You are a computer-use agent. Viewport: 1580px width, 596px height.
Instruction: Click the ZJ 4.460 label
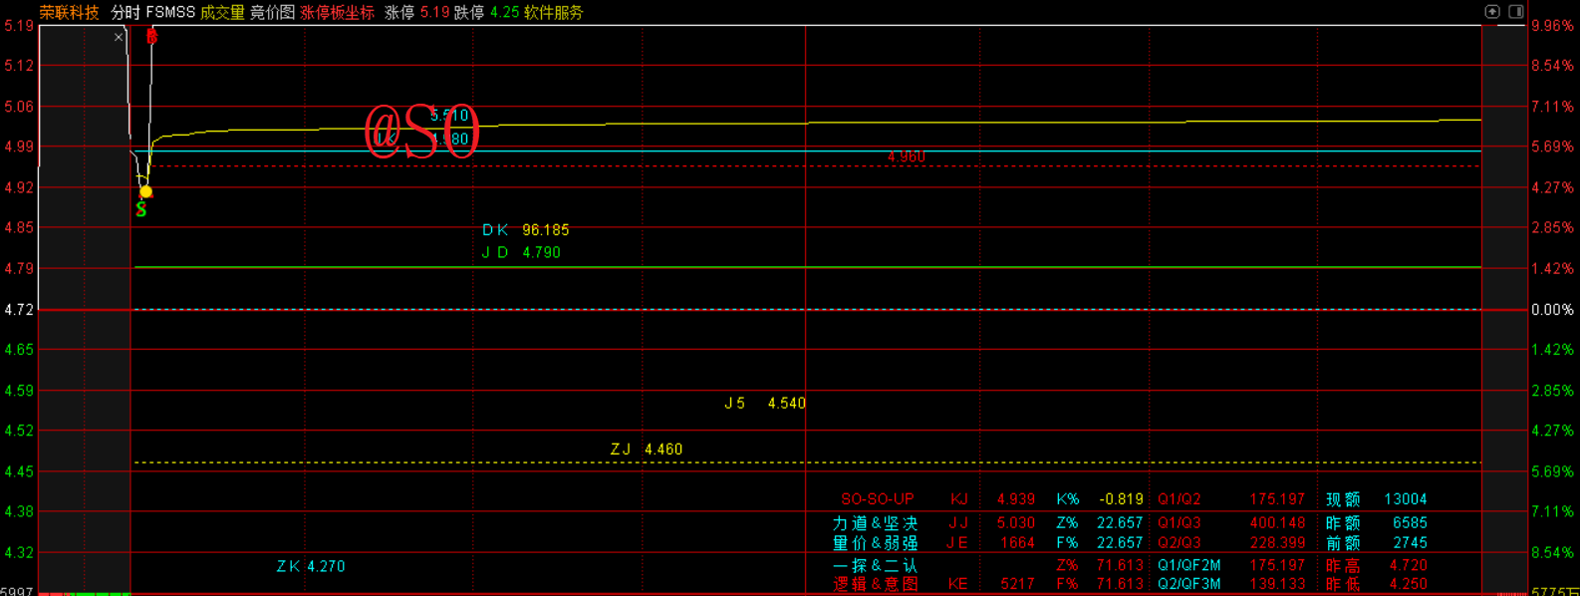647,449
